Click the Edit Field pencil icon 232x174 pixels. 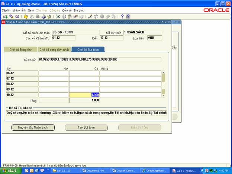point(90,17)
